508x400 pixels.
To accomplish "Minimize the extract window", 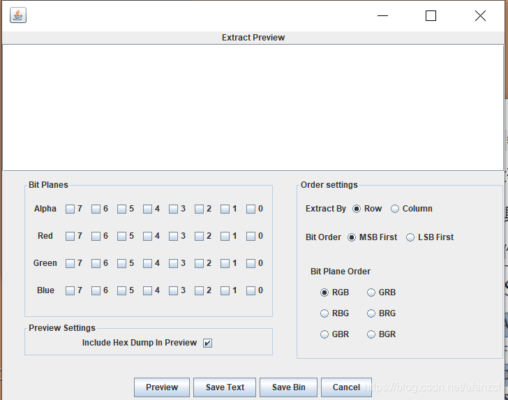I will (x=382, y=15).
